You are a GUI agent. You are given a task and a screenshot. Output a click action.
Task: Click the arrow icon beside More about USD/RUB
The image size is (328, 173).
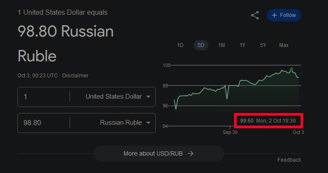tap(191, 153)
